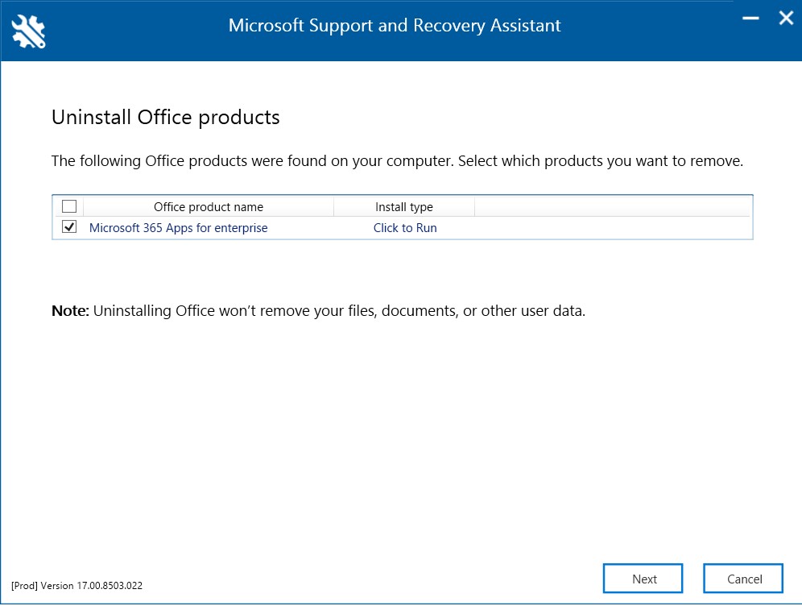
Task: Click the Microsoft Support and Recovery Assistant title text
Action: (x=395, y=25)
